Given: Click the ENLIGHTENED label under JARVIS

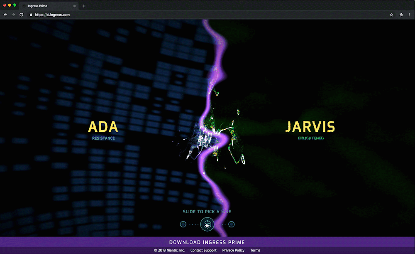Looking at the screenshot, I should click(311, 138).
